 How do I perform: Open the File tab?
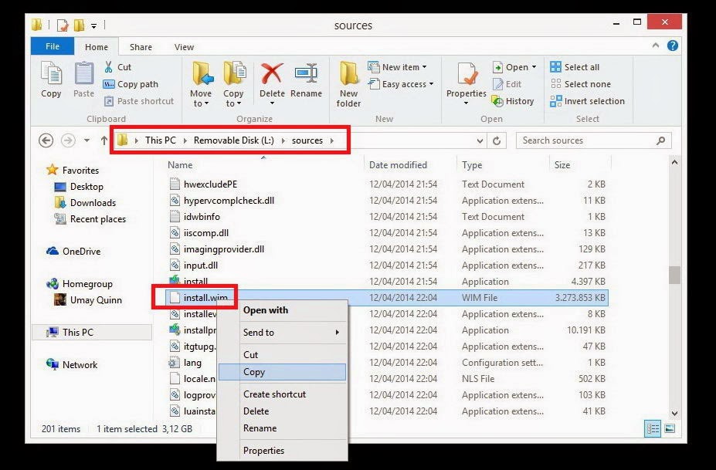52,46
